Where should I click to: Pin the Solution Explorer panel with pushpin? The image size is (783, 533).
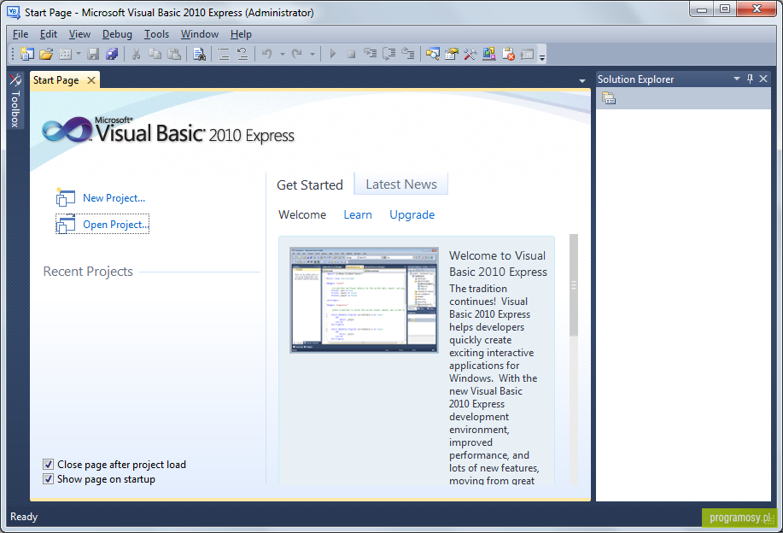(x=750, y=79)
